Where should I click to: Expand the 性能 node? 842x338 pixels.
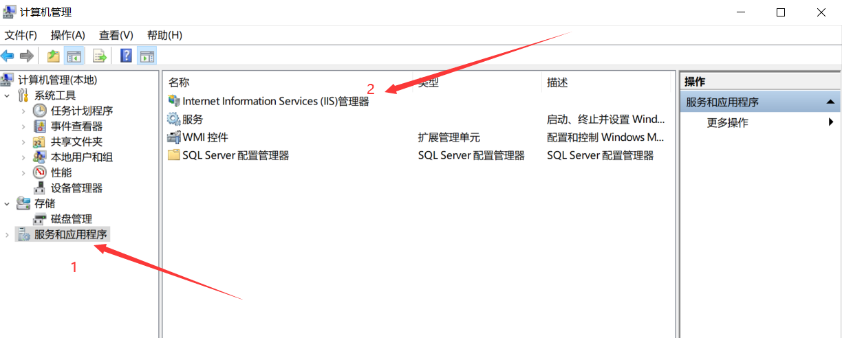(23, 172)
